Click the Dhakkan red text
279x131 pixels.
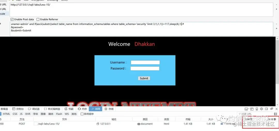coord(145,44)
